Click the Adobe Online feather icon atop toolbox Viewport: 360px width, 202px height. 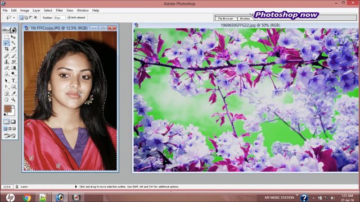coord(10,30)
